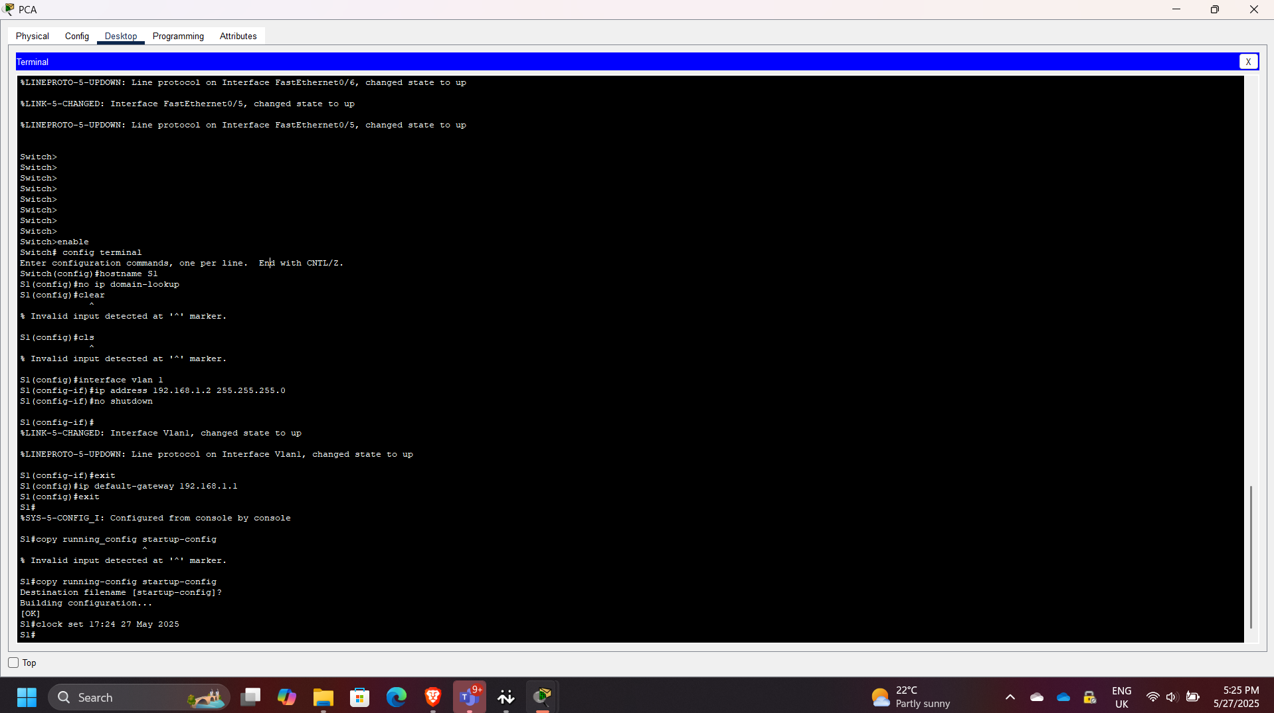The height and width of the screenshot is (713, 1274).
Task: Open Task View from the taskbar
Action: 250,697
